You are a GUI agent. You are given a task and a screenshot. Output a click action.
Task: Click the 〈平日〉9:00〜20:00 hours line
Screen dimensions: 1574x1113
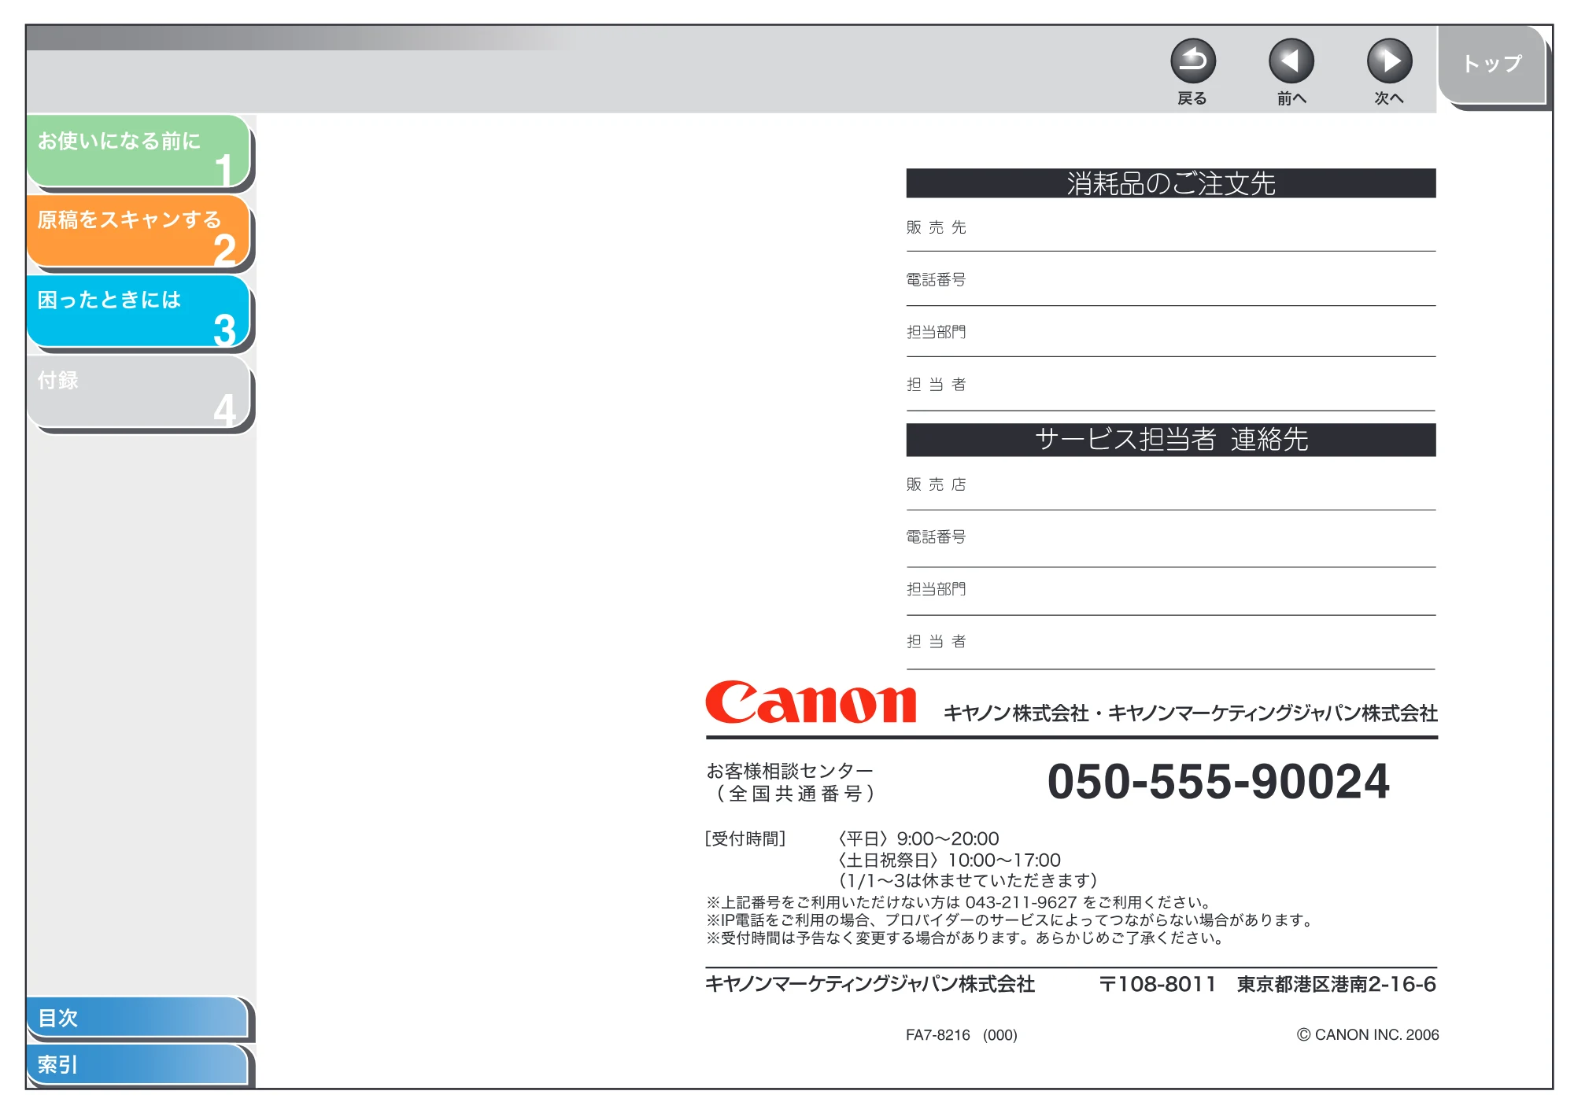coord(918,838)
